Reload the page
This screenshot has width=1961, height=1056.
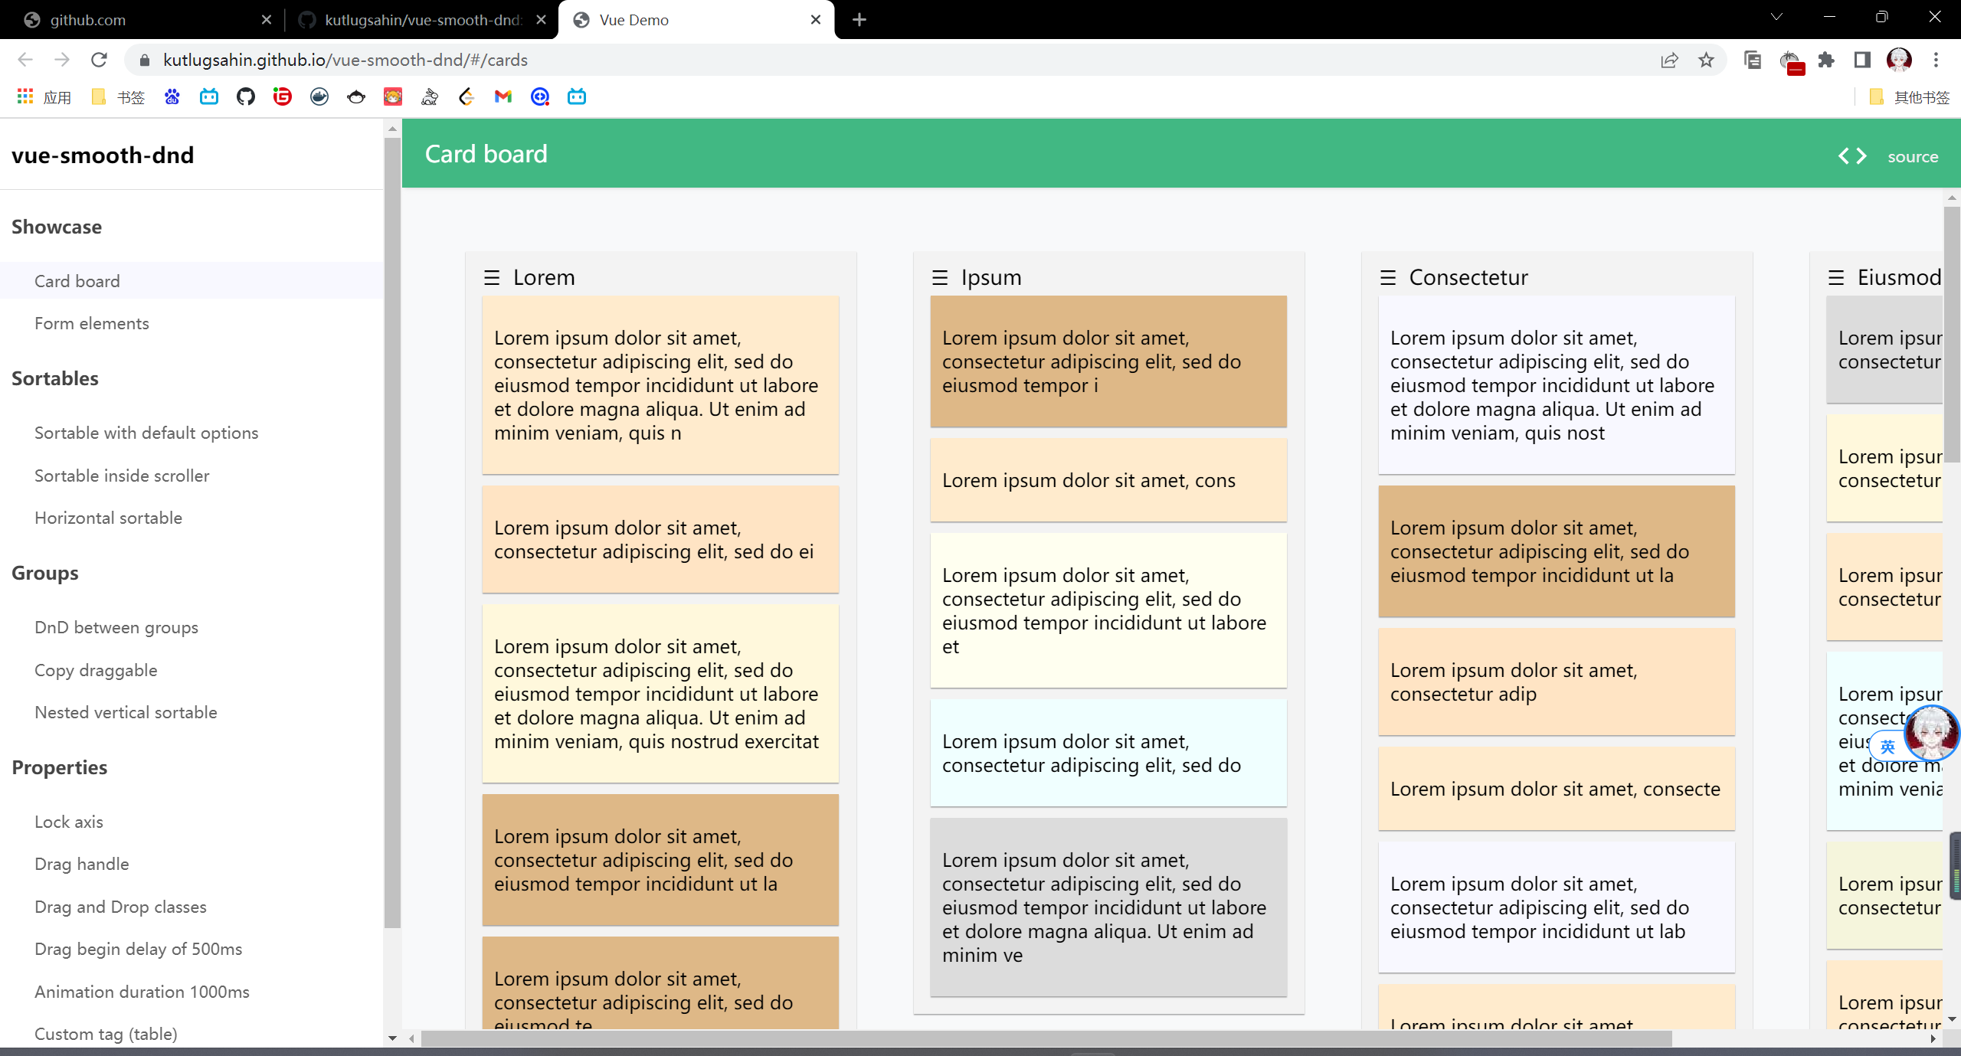pos(99,60)
